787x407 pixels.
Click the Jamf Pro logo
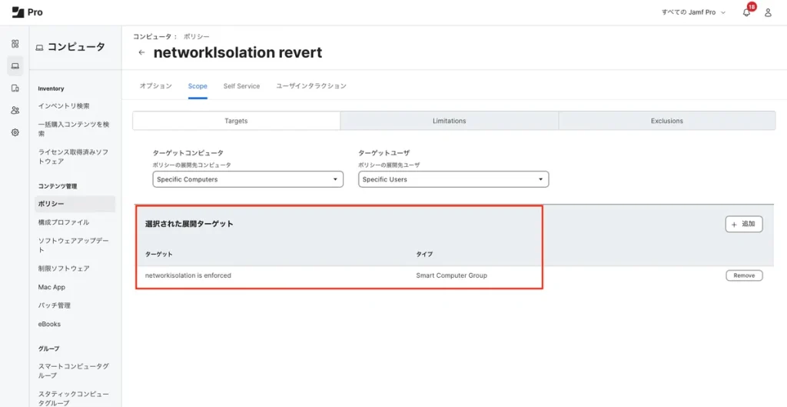click(28, 12)
